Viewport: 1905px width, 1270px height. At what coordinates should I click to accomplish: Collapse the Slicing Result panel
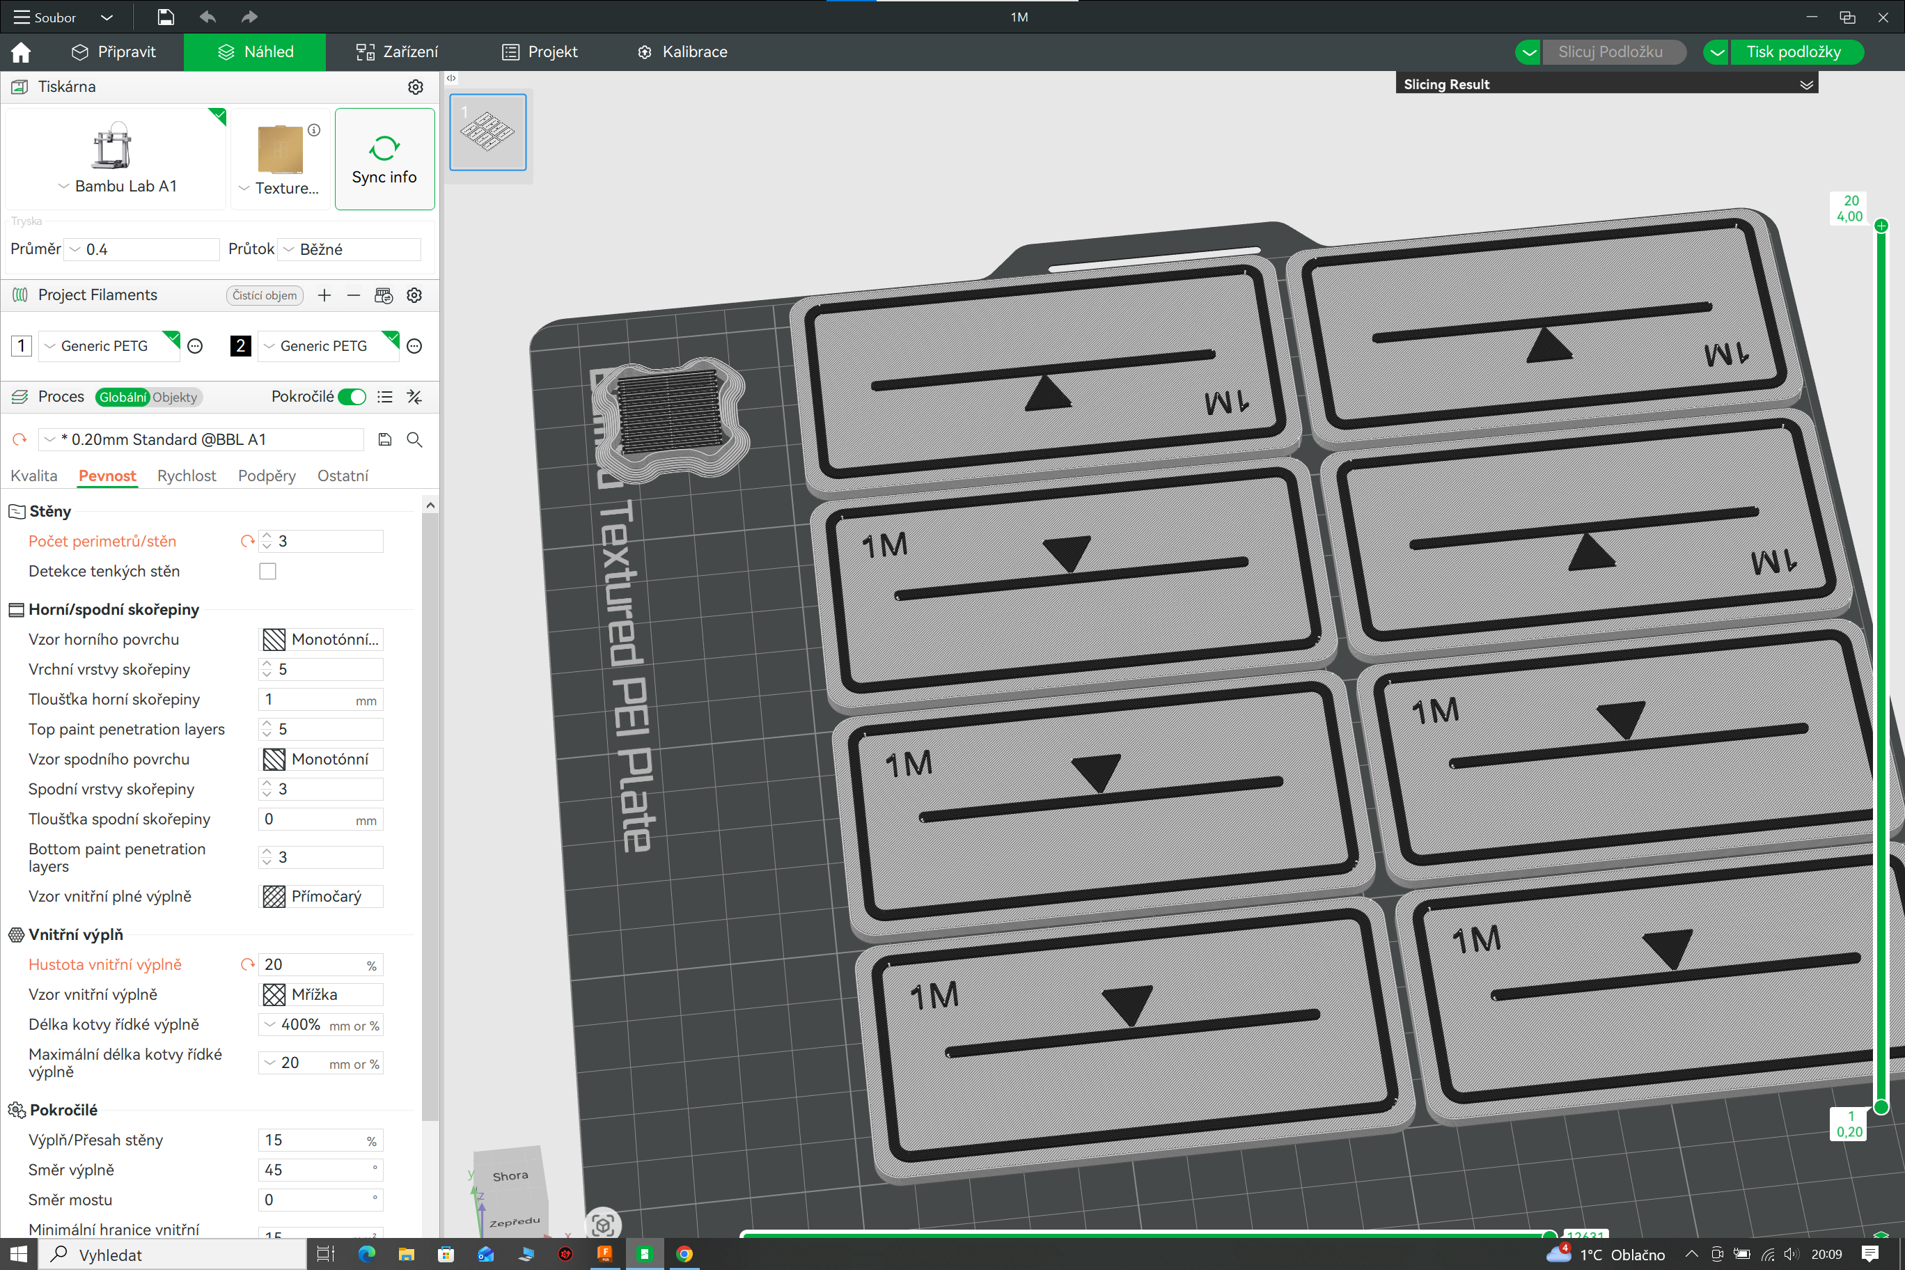(1806, 84)
